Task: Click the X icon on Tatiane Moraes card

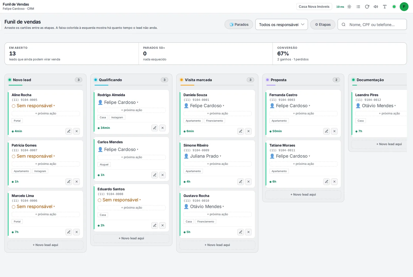Action: [x=335, y=182]
